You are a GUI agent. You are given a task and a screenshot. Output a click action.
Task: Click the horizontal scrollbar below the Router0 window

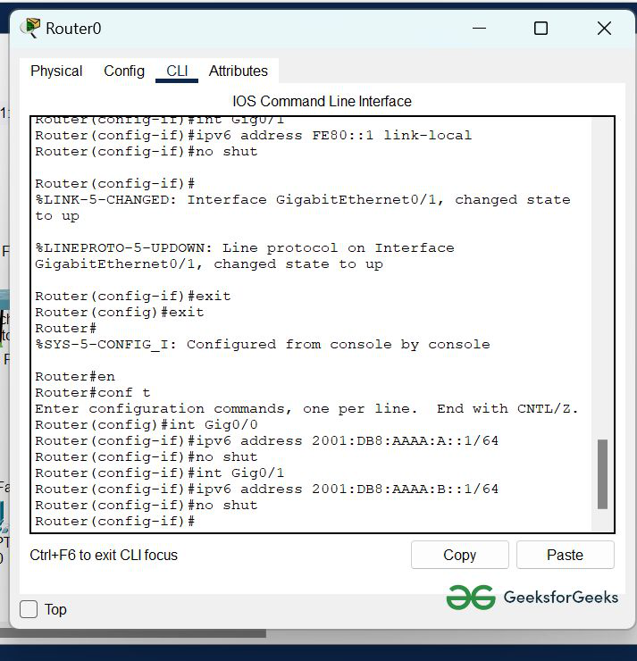click(134, 634)
